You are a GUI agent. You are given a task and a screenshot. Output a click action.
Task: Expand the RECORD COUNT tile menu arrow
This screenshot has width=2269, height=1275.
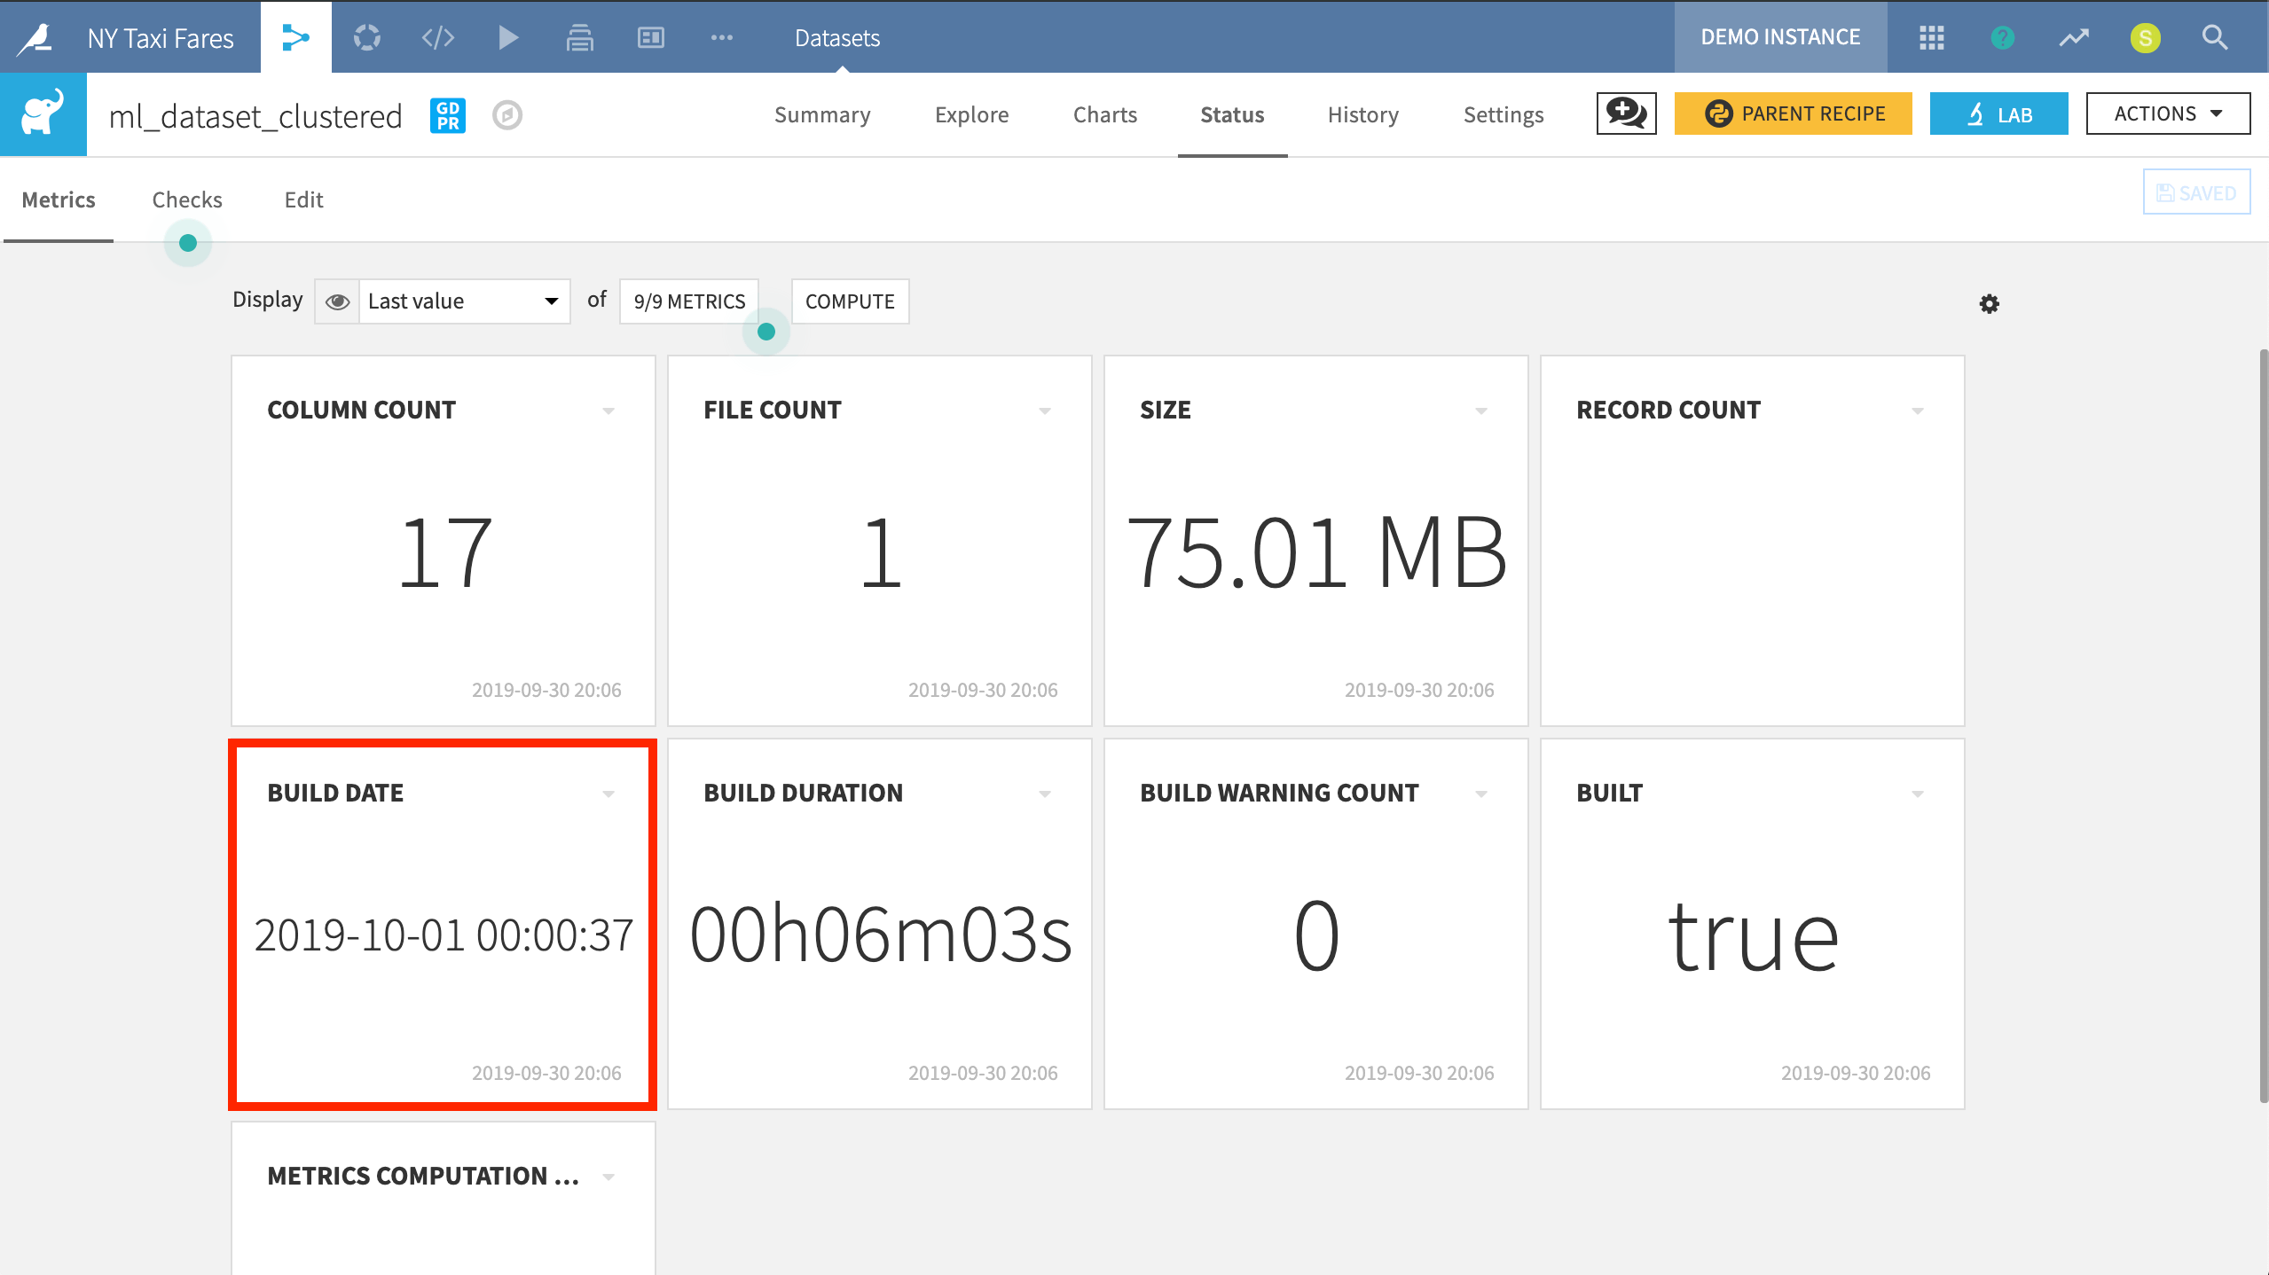click(x=1918, y=411)
